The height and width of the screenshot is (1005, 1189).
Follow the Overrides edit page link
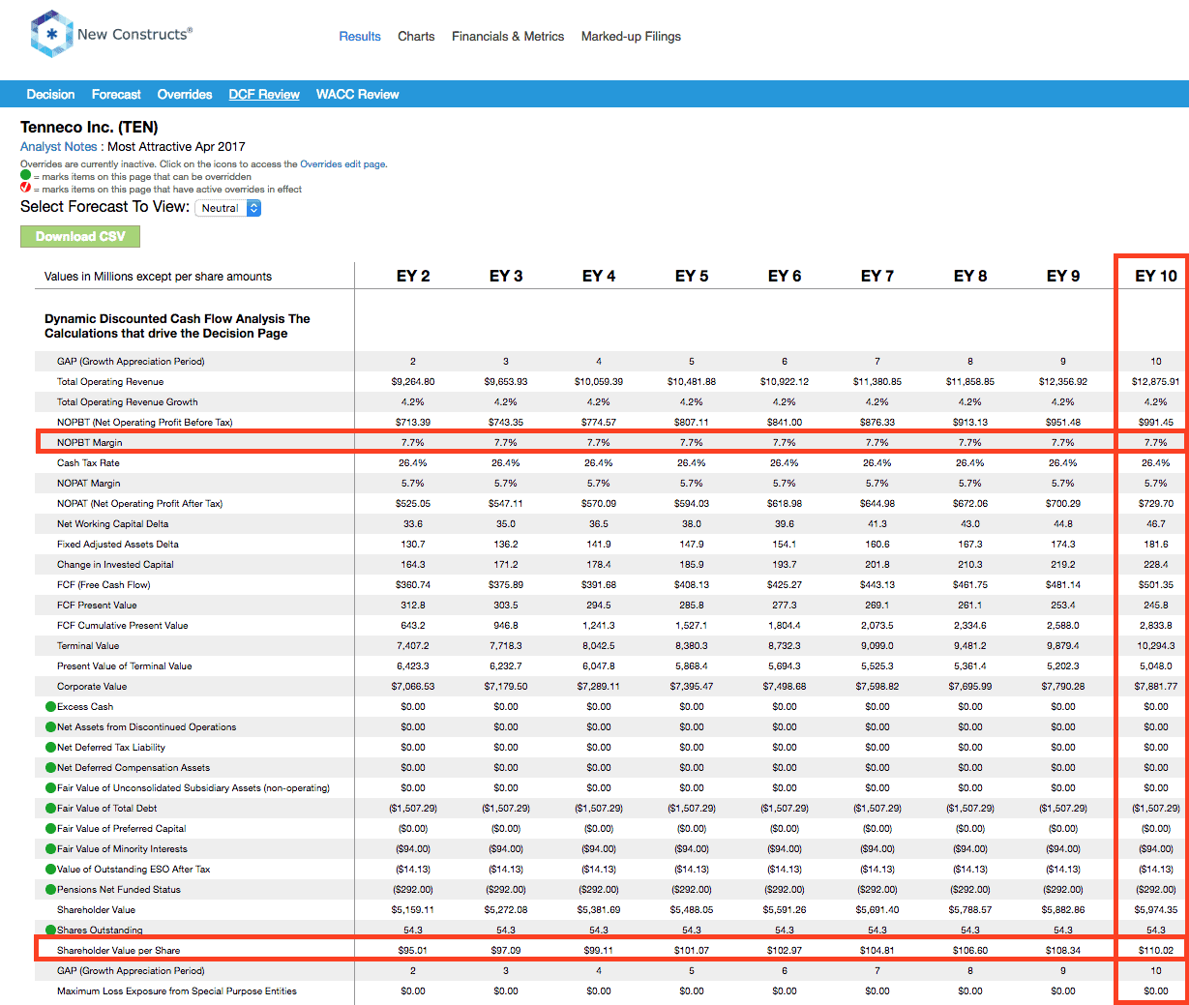click(342, 164)
